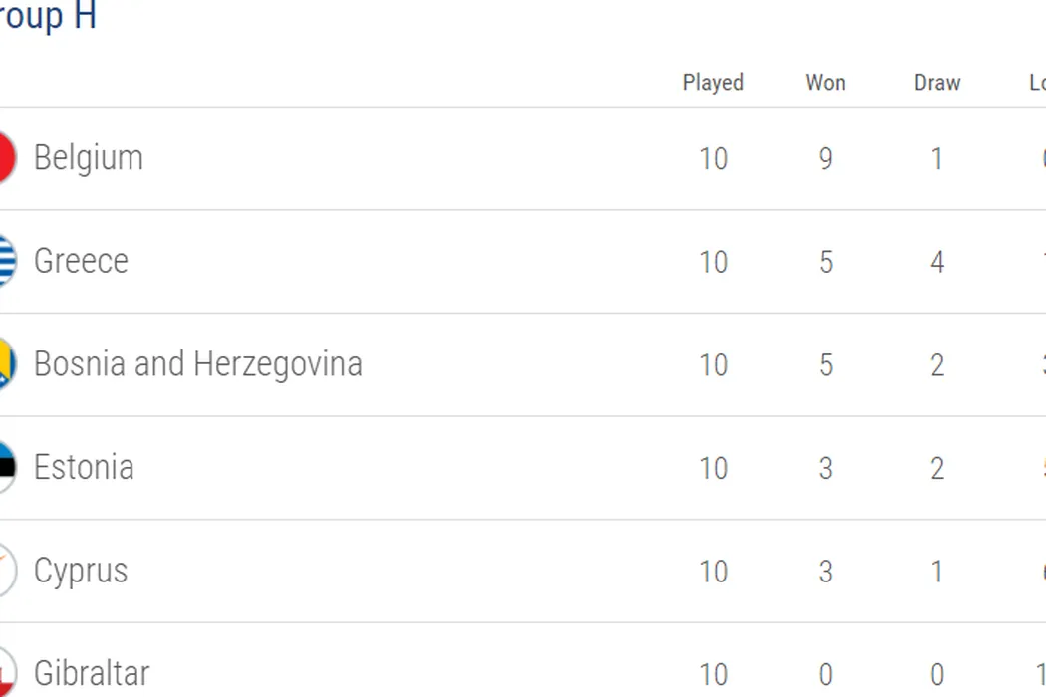The height and width of the screenshot is (697, 1046).
Task: Click the Bosnia and Herzegovina flag icon
Action: pos(6,364)
